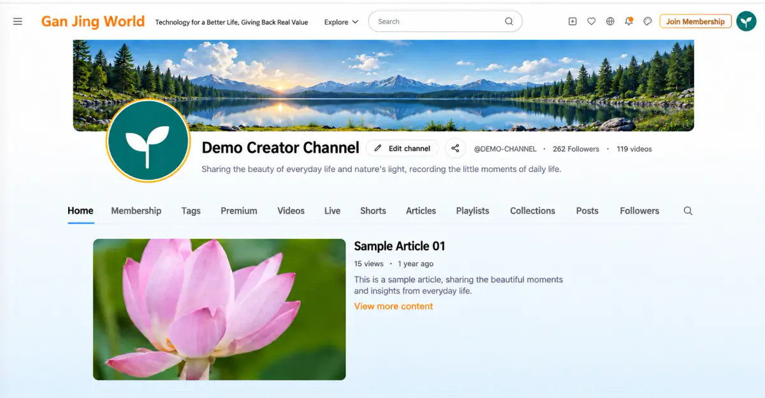Click the channel search icon in tabs
765x398 pixels.
[x=688, y=211]
